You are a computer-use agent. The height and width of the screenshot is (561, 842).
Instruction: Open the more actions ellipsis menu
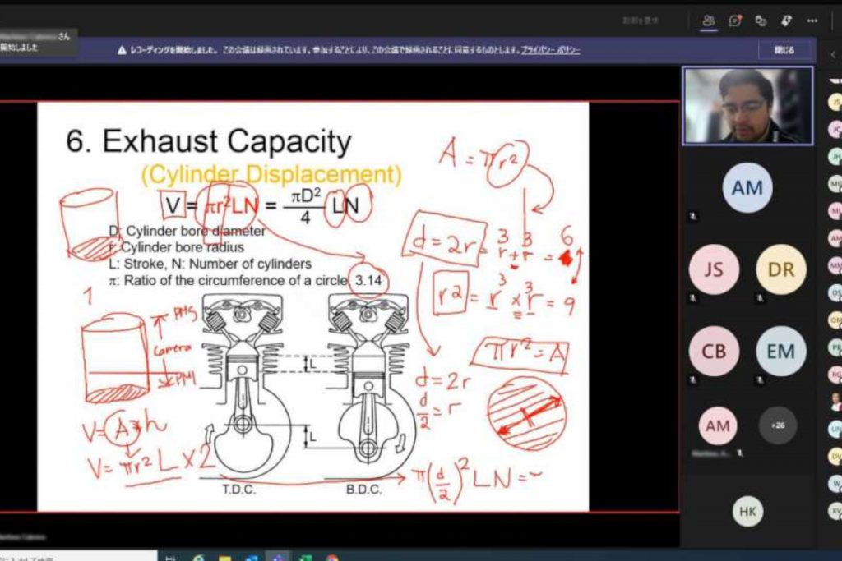coord(812,21)
